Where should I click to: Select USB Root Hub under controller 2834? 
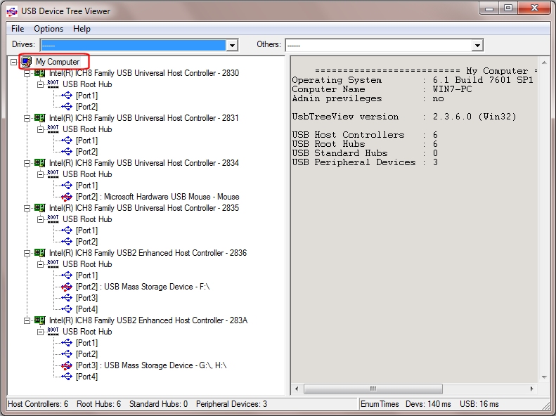(87, 175)
